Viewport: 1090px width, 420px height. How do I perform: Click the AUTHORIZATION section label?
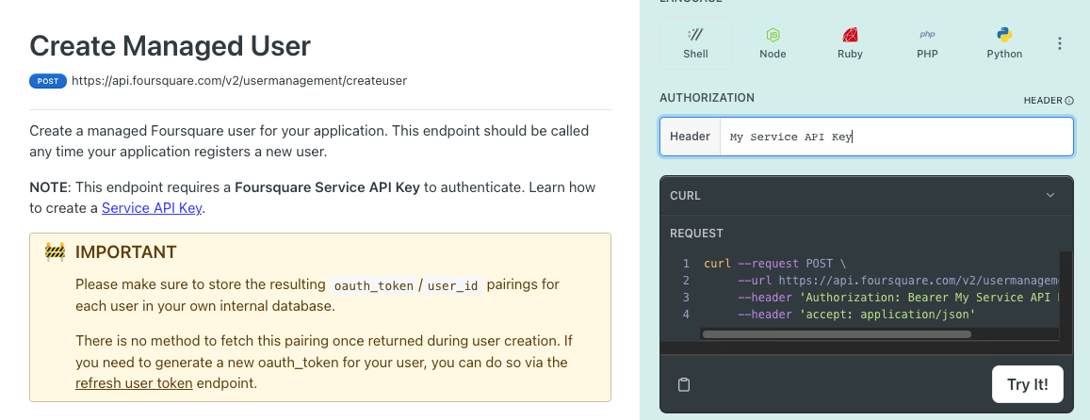click(707, 98)
